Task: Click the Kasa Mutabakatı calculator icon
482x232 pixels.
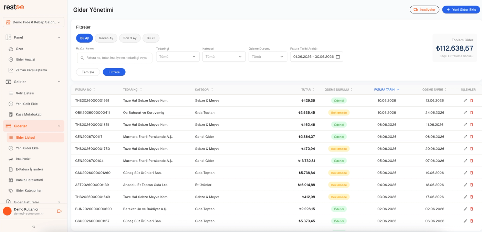Action: click(x=11, y=114)
